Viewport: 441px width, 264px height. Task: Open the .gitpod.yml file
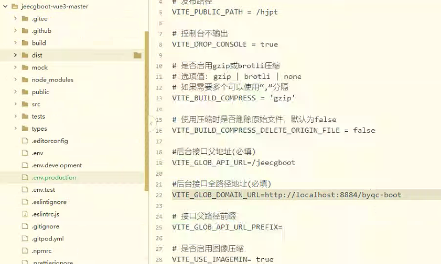(x=48, y=239)
